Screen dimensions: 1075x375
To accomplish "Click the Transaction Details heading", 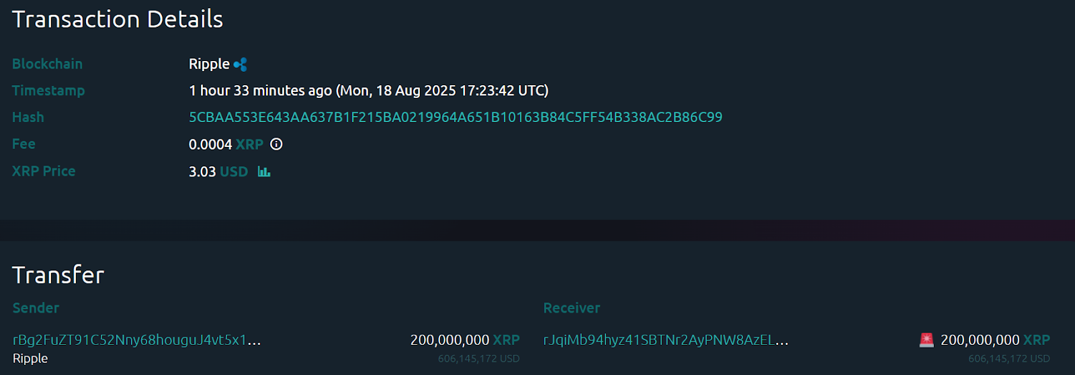I will click(x=118, y=19).
